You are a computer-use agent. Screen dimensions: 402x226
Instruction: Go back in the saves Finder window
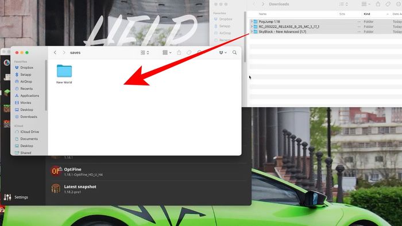(55, 52)
